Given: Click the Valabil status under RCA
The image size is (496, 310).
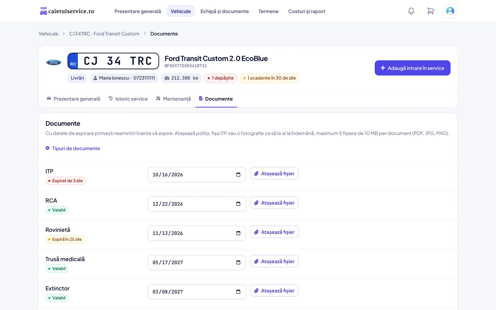Looking at the screenshot, I should 57,210.
